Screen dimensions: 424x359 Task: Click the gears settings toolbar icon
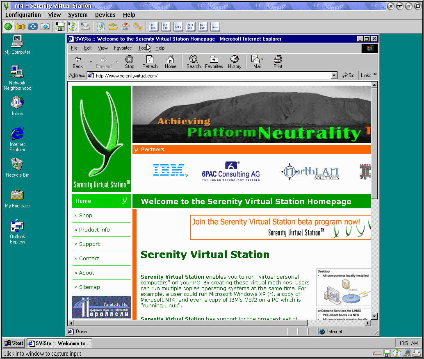pyautogui.click(x=138, y=27)
